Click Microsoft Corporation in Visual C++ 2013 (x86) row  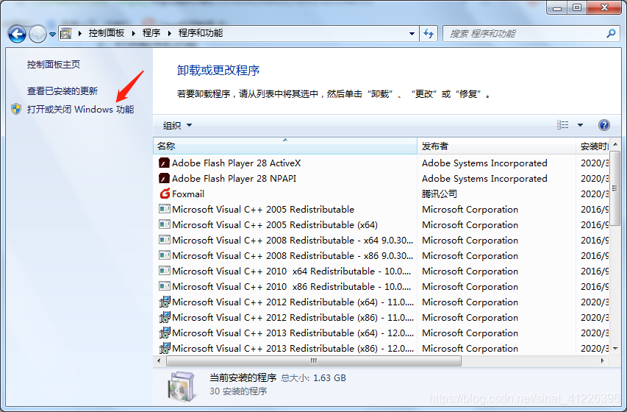click(x=470, y=349)
